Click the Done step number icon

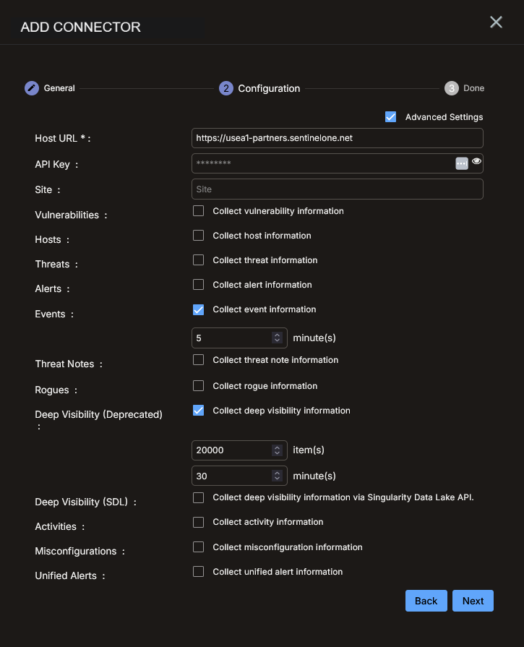pos(452,88)
